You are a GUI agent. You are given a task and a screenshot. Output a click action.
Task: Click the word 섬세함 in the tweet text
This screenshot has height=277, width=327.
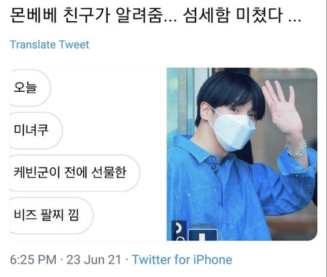point(206,16)
